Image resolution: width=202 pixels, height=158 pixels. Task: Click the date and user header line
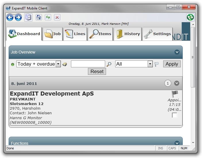(x=99, y=24)
